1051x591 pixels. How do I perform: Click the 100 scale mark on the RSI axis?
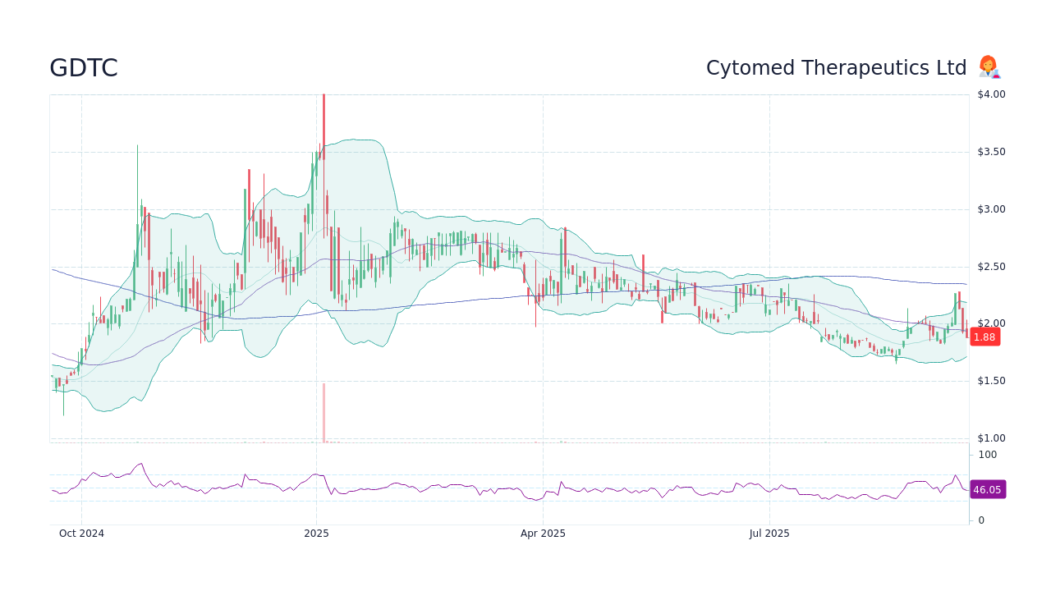coord(988,455)
